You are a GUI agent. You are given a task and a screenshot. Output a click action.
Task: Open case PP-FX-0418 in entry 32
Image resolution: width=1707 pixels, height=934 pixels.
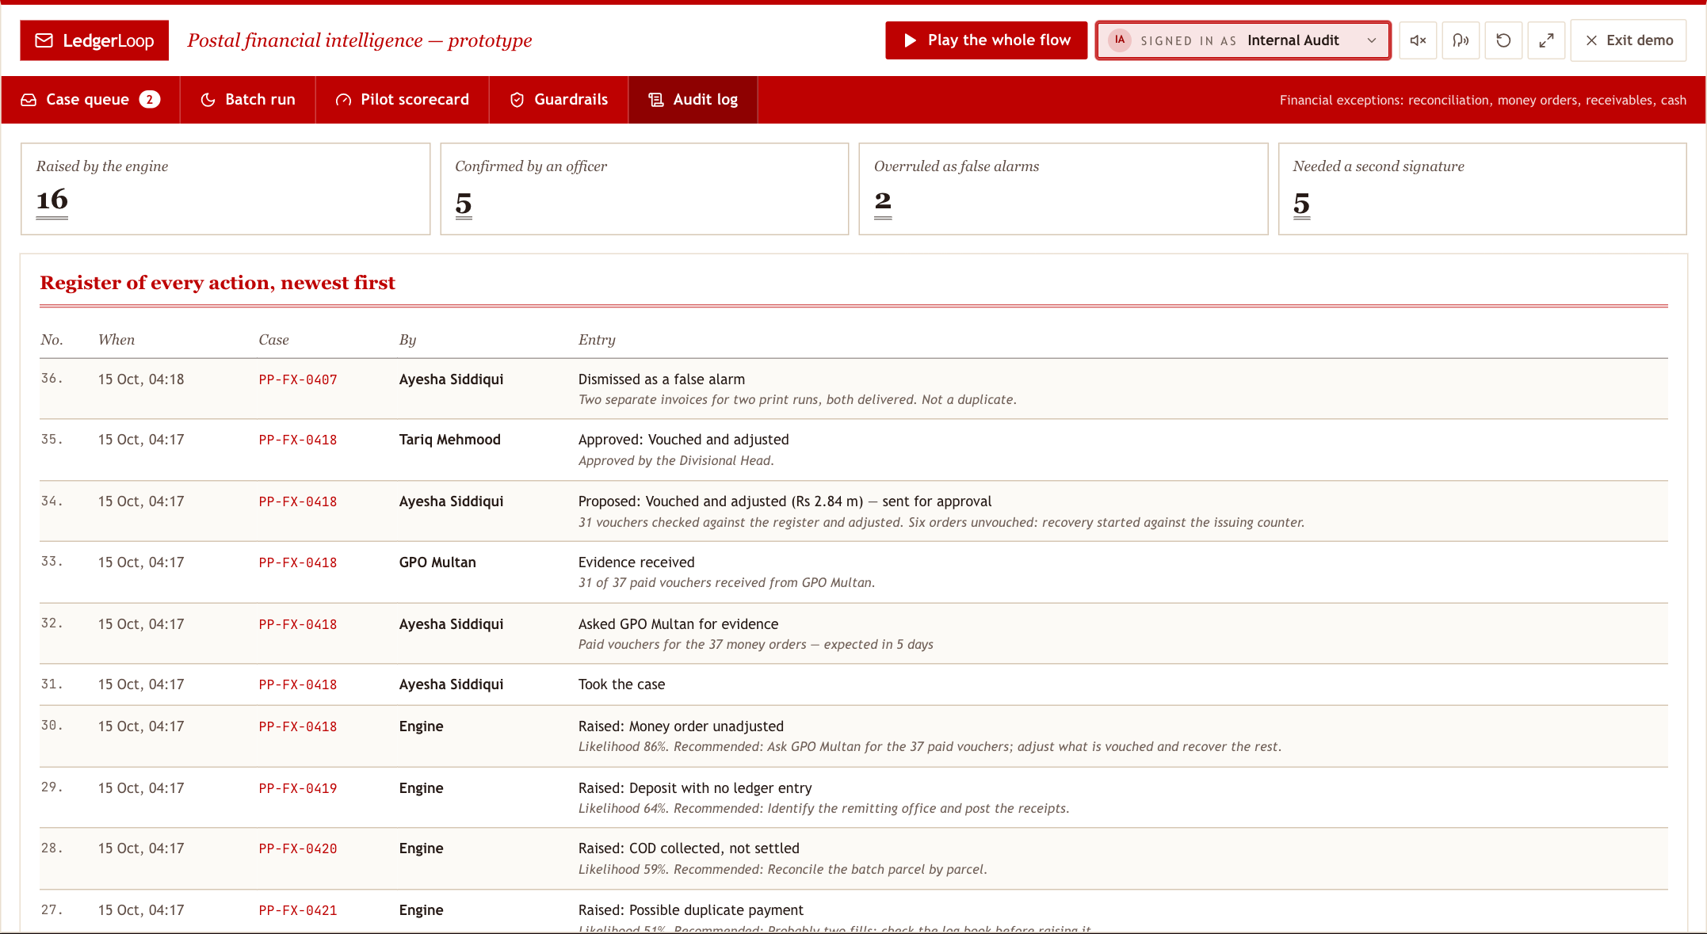point(298,625)
